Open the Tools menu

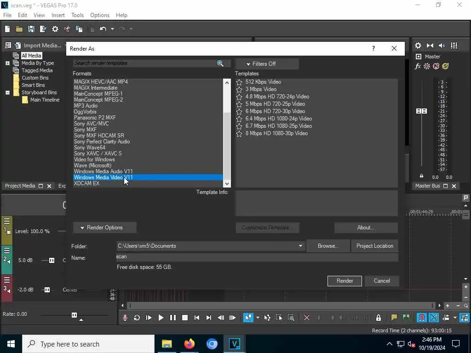coord(77,15)
